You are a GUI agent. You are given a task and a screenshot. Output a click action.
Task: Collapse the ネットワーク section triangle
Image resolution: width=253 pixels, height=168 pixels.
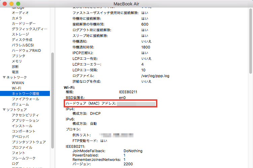click(4, 77)
